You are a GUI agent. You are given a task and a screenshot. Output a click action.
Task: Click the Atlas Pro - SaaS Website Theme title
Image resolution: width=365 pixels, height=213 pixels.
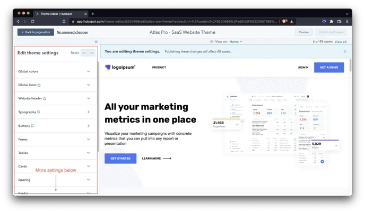click(x=183, y=32)
